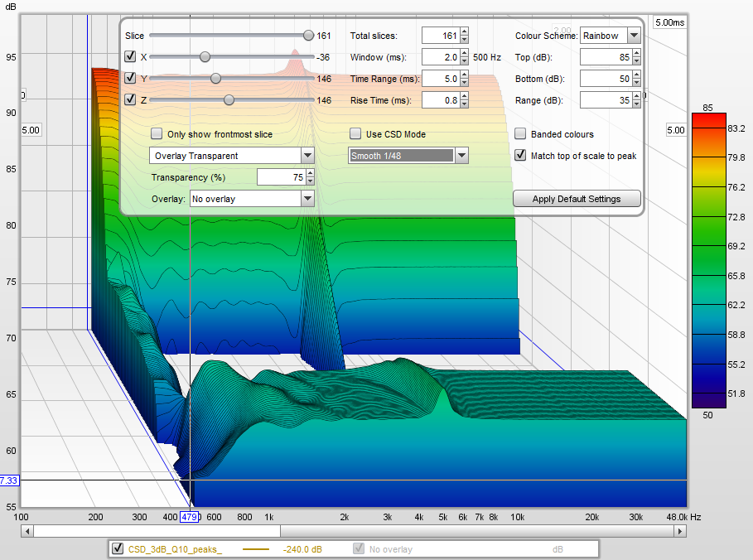The image size is (753, 560).
Task: Increase Transparency with up arrow
Action: [310, 173]
